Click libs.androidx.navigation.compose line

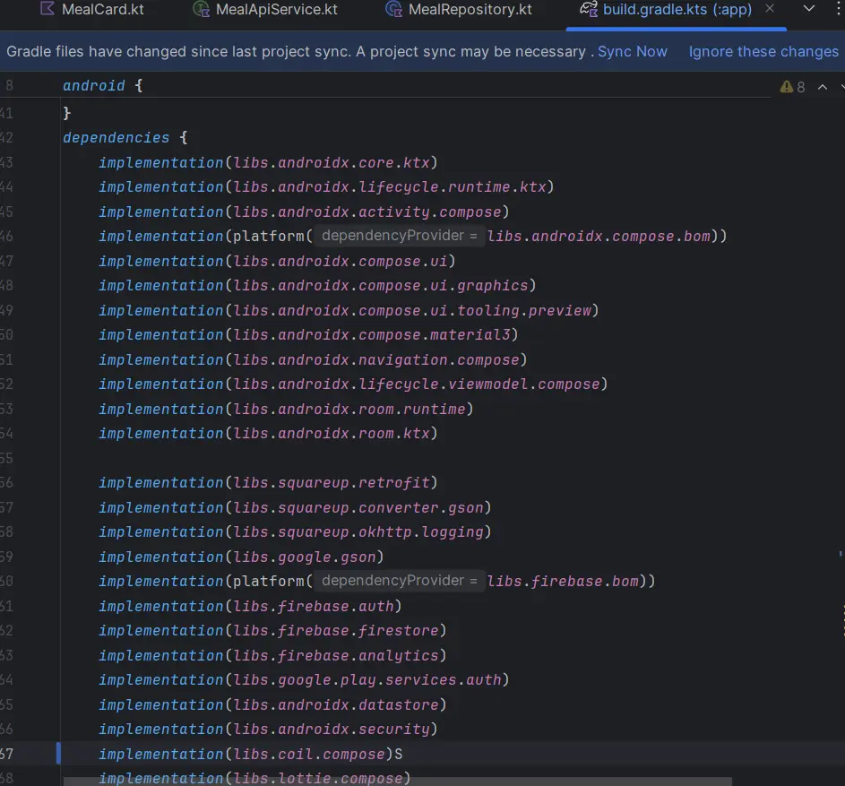(x=313, y=359)
